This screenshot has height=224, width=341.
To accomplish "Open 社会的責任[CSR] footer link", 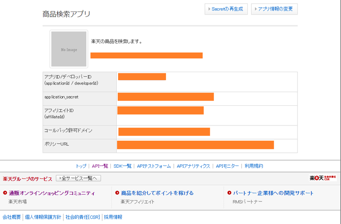I will point(83,217).
